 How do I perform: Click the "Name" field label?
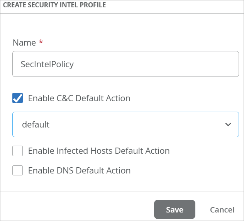point(24,42)
